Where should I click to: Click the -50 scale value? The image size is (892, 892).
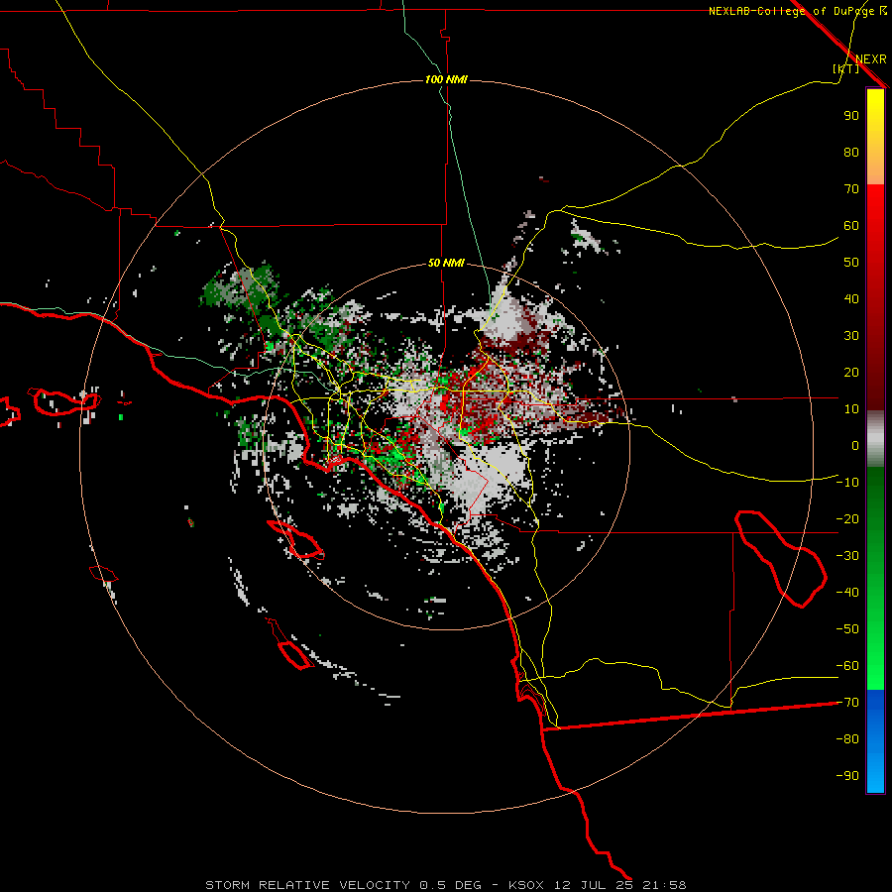847,629
